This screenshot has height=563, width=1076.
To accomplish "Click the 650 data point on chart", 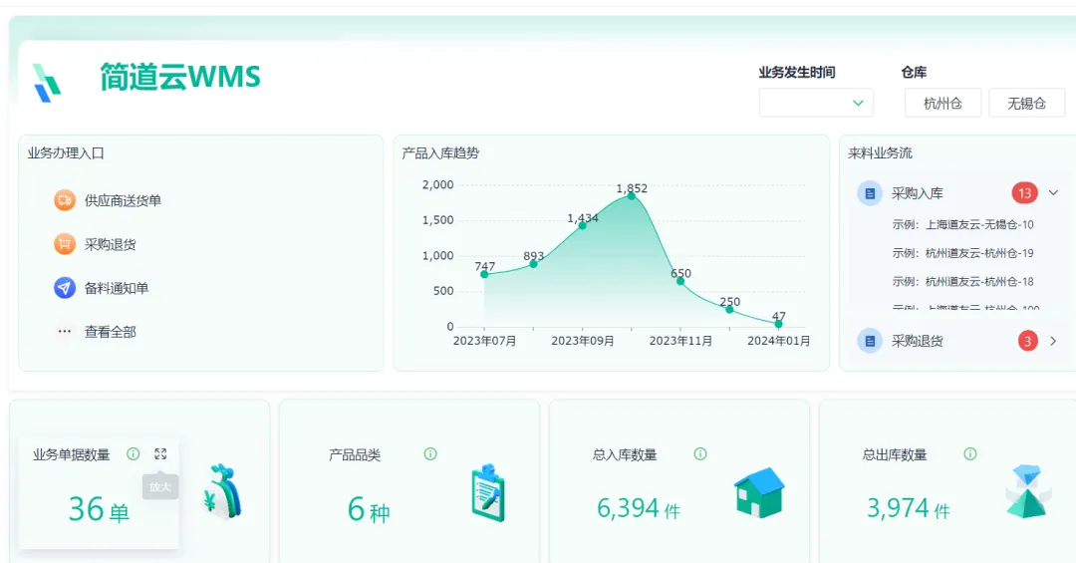I will [680, 281].
